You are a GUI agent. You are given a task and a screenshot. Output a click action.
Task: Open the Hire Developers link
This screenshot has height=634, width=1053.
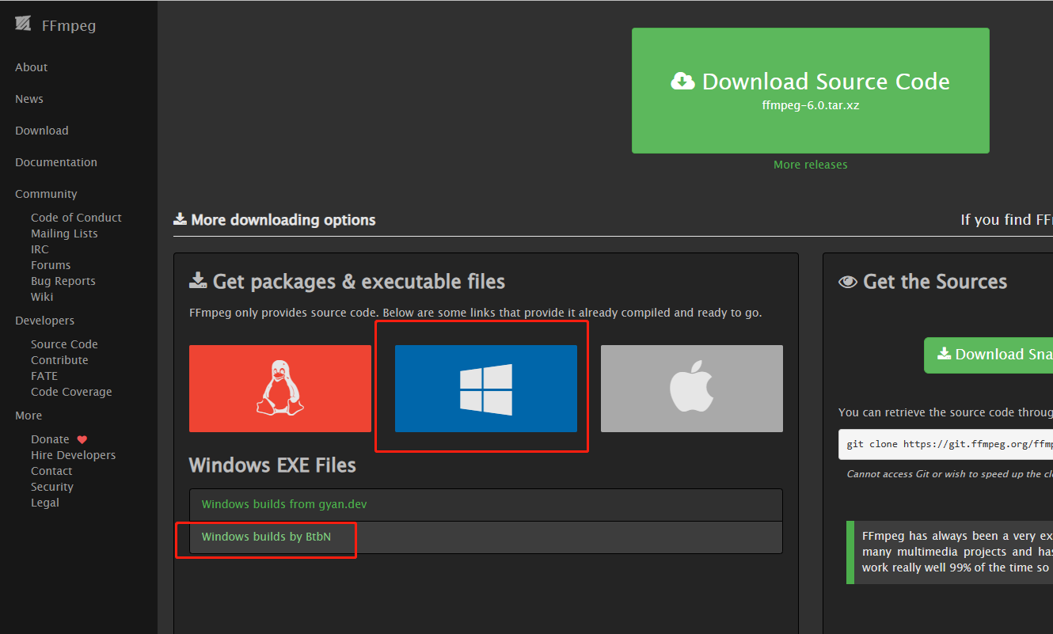point(73,455)
